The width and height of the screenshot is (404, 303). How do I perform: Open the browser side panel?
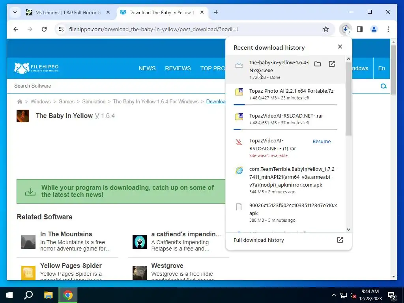coord(360,29)
